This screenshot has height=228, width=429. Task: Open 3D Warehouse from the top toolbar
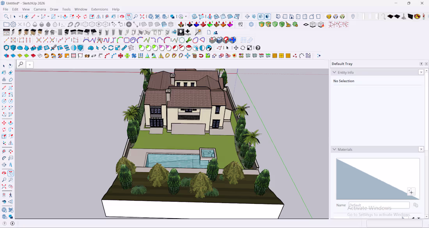(151, 17)
